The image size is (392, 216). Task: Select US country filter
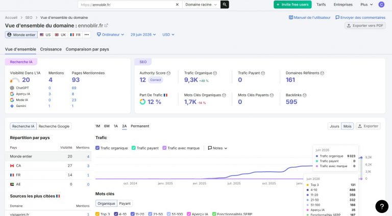click(45, 35)
